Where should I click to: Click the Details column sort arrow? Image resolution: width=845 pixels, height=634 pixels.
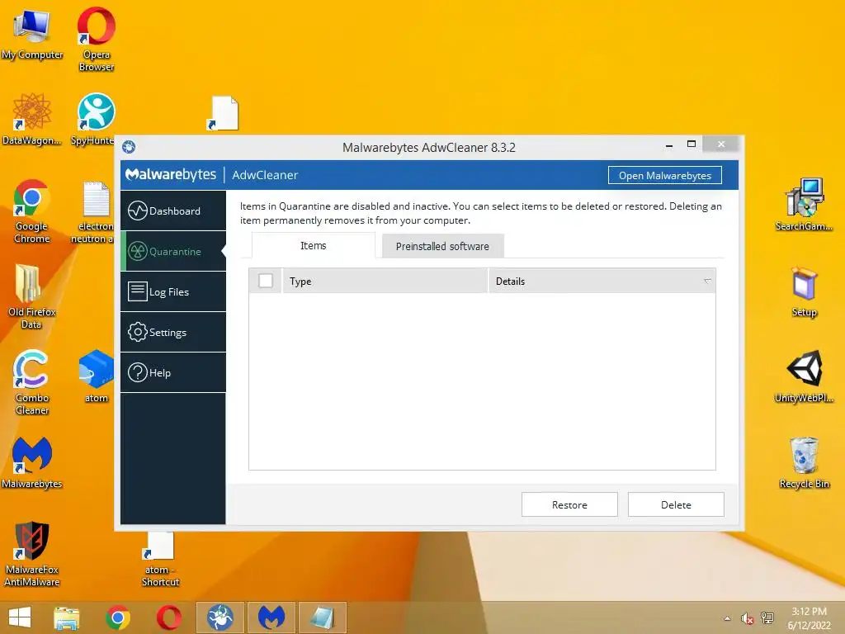707,282
